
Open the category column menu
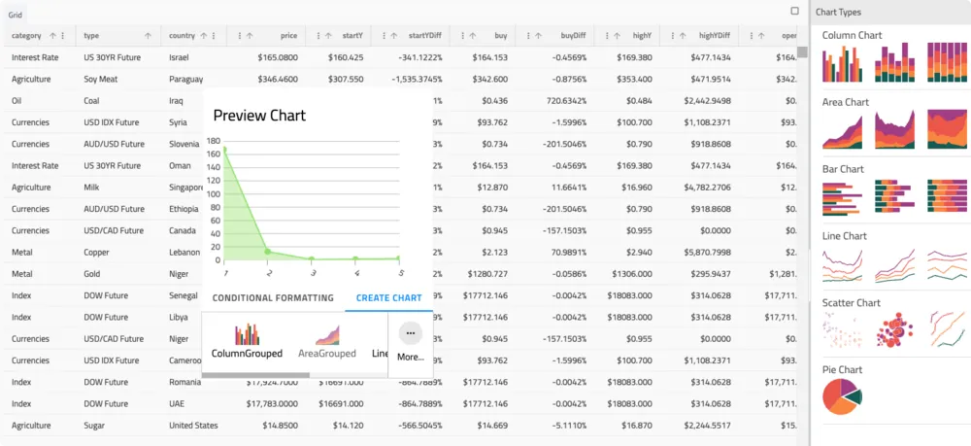tap(63, 36)
